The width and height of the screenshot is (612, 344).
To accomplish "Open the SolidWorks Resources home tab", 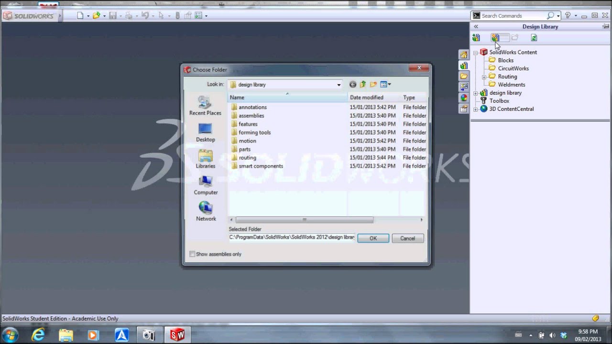I will [x=464, y=55].
